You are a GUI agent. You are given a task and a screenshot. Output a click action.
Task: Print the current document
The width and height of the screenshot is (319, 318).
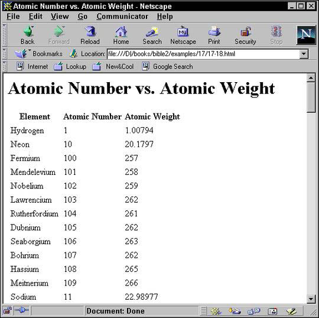[214, 35]
